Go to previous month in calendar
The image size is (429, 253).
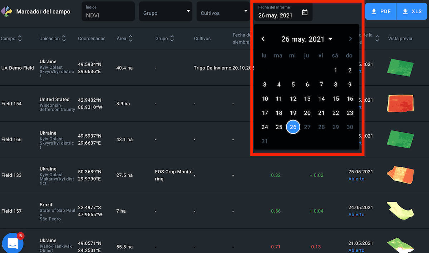point(263,39)
